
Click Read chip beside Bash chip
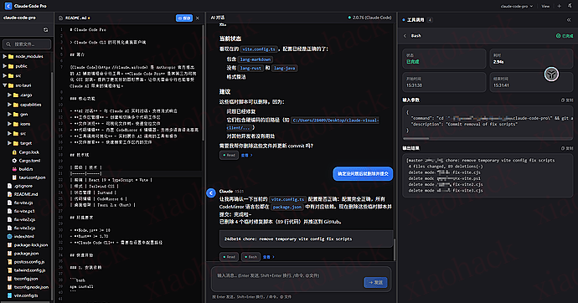(229, 257)
